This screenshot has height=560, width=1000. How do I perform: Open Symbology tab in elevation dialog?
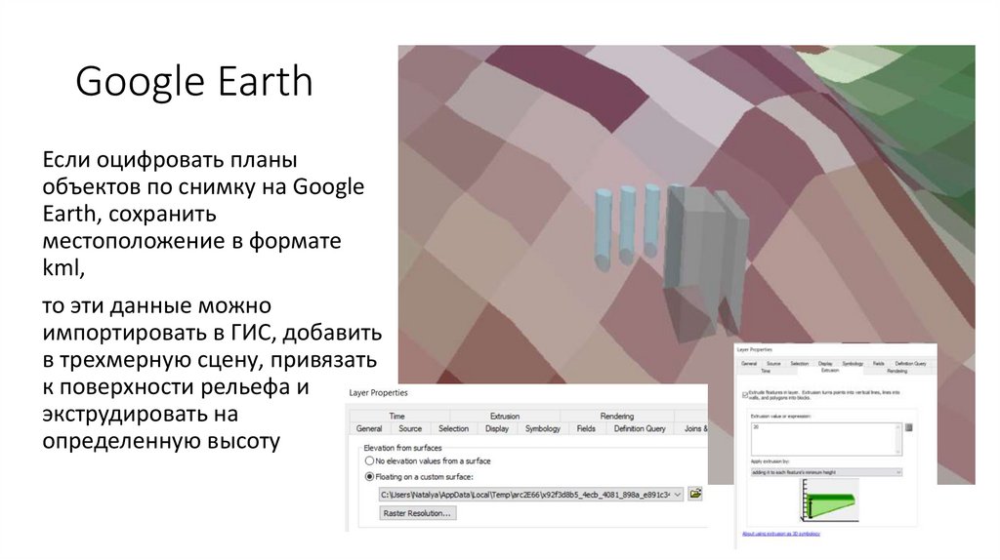[543, 428]
